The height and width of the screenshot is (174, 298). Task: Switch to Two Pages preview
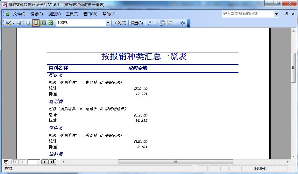(43, 23)
